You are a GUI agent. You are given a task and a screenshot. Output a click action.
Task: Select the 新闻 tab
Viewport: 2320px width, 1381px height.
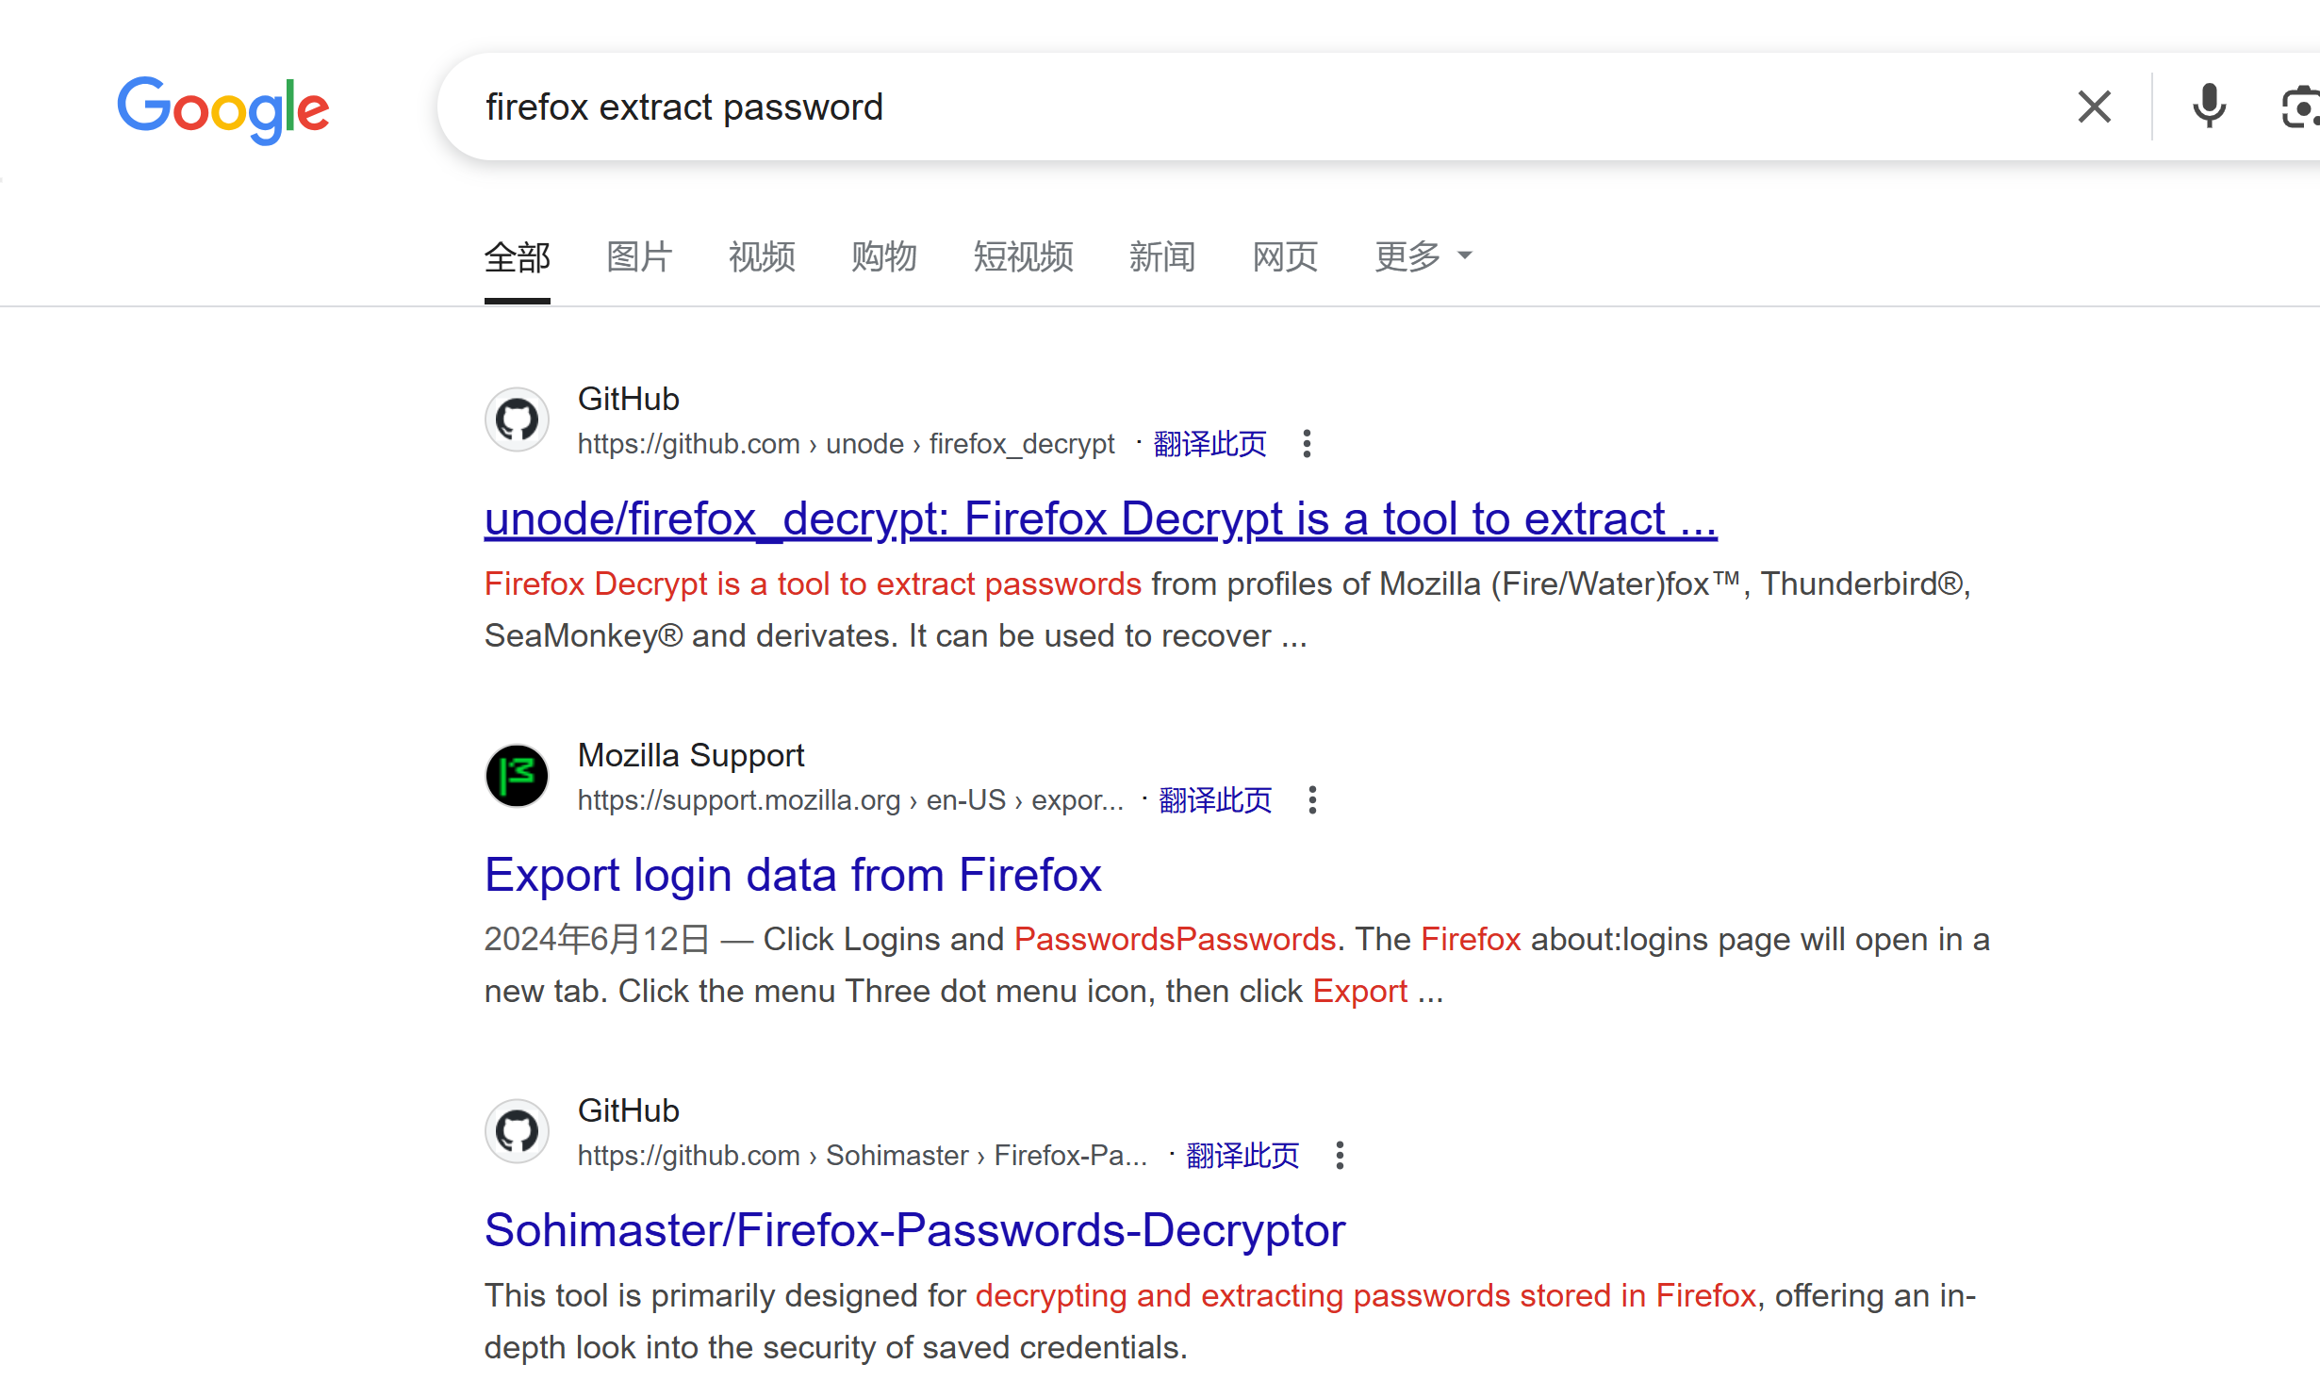point(1162,256)
